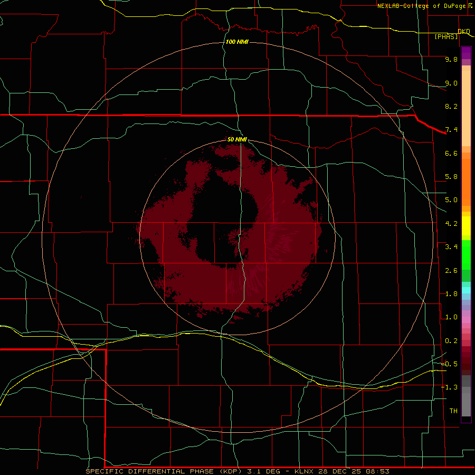Click the pink band of color bar

point(466,320)
